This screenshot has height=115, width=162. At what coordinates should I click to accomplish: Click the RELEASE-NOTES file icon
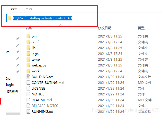[28, 106]
